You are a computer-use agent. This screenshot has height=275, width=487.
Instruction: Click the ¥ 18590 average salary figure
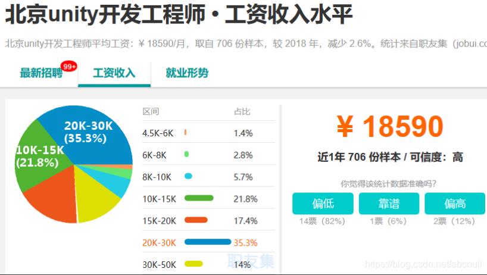[x=390, y=126]
